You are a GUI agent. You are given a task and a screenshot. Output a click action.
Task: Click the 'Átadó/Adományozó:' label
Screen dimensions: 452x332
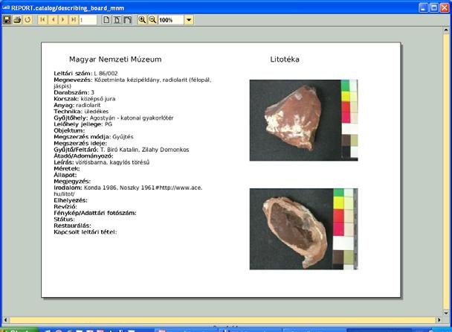[x=83, y=156]
